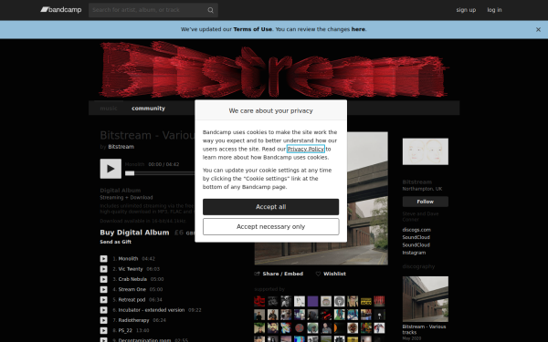Open the discogs.com link
The height and width of the screenshot is (342, 548).
416,230
